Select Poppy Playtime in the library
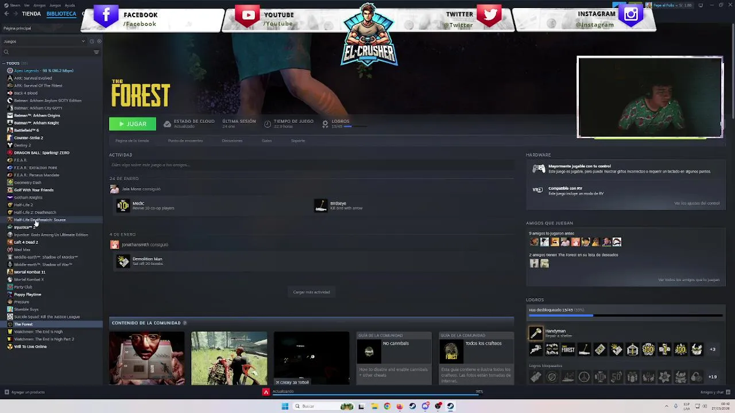Viewport: 735px width, 413px height. pos(28,294)
